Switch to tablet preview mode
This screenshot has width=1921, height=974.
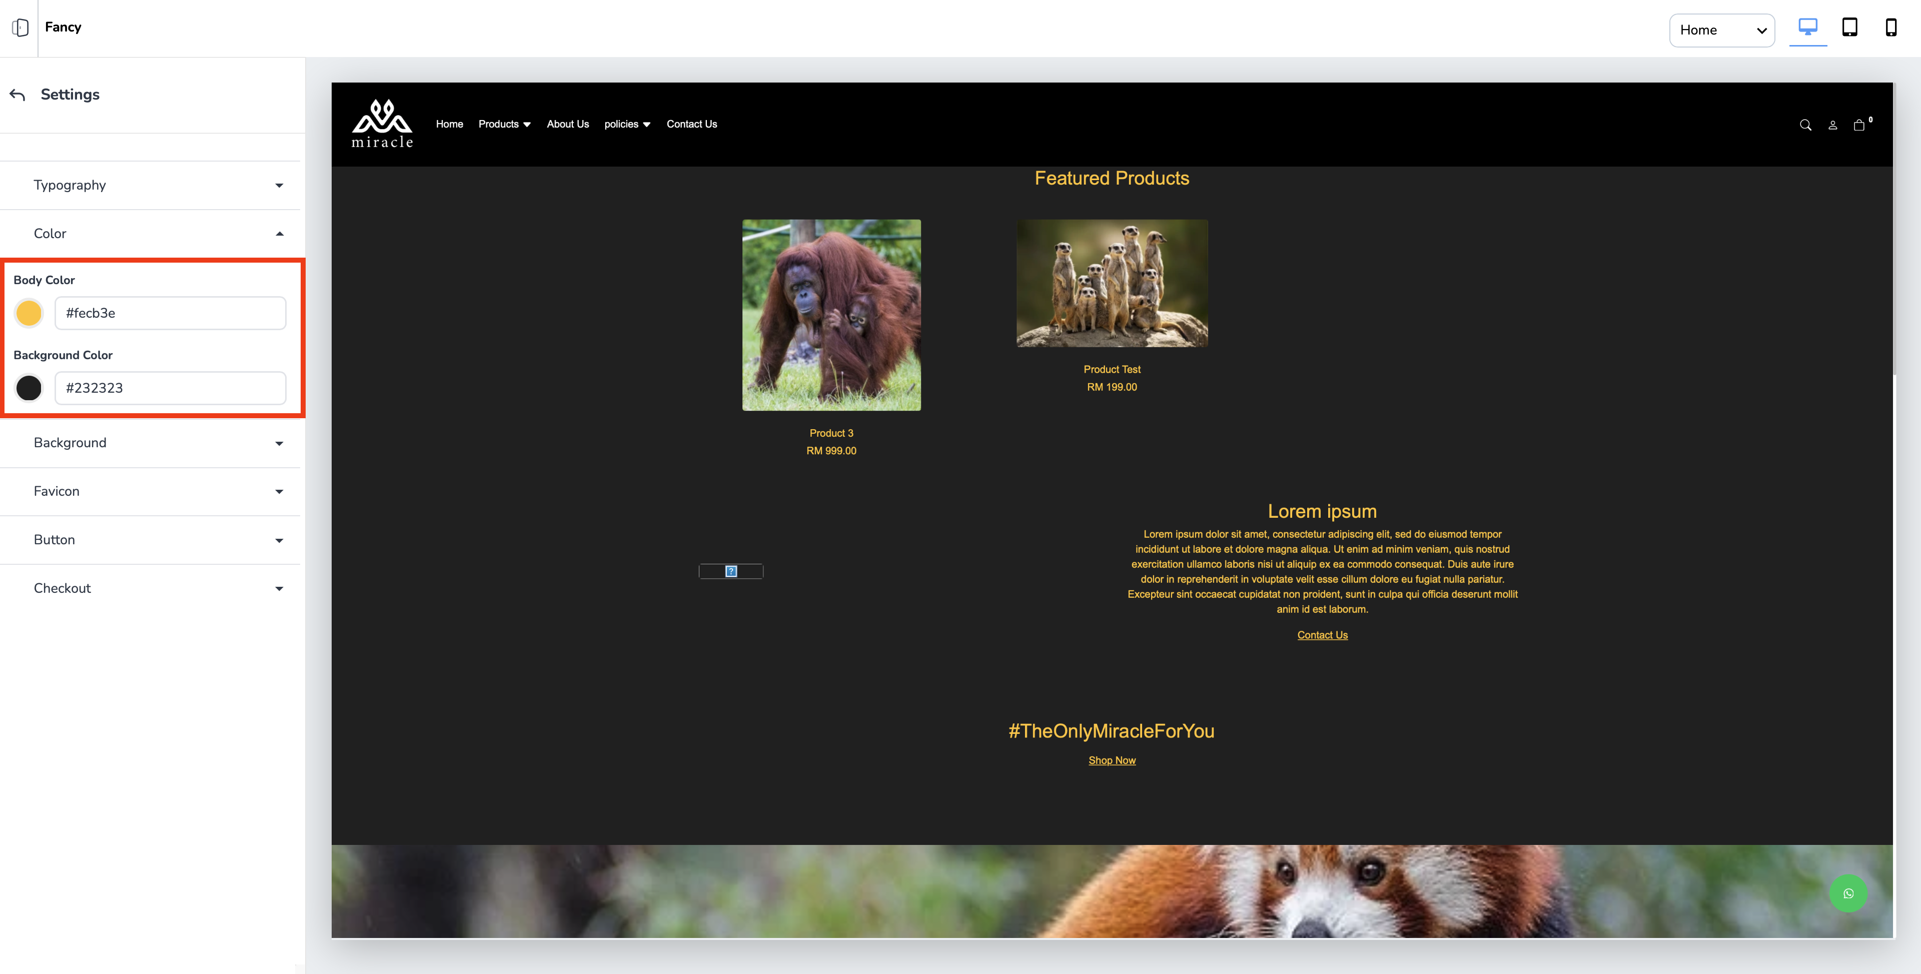pos(1849,28)
